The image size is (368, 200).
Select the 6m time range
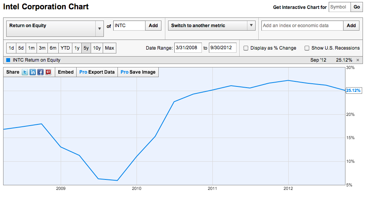click(53, 48)
